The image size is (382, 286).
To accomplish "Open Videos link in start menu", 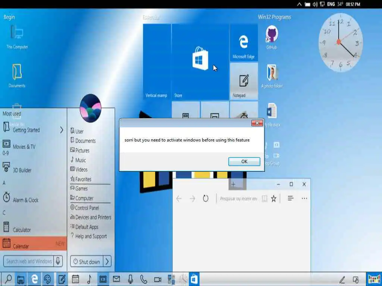I will pos(79,169).
